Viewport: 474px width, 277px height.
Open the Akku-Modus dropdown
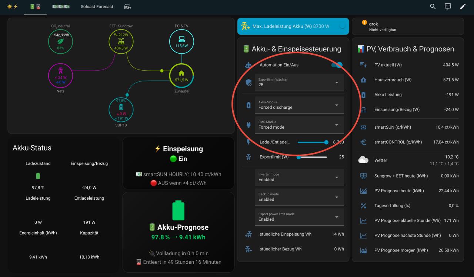[299, 105]
